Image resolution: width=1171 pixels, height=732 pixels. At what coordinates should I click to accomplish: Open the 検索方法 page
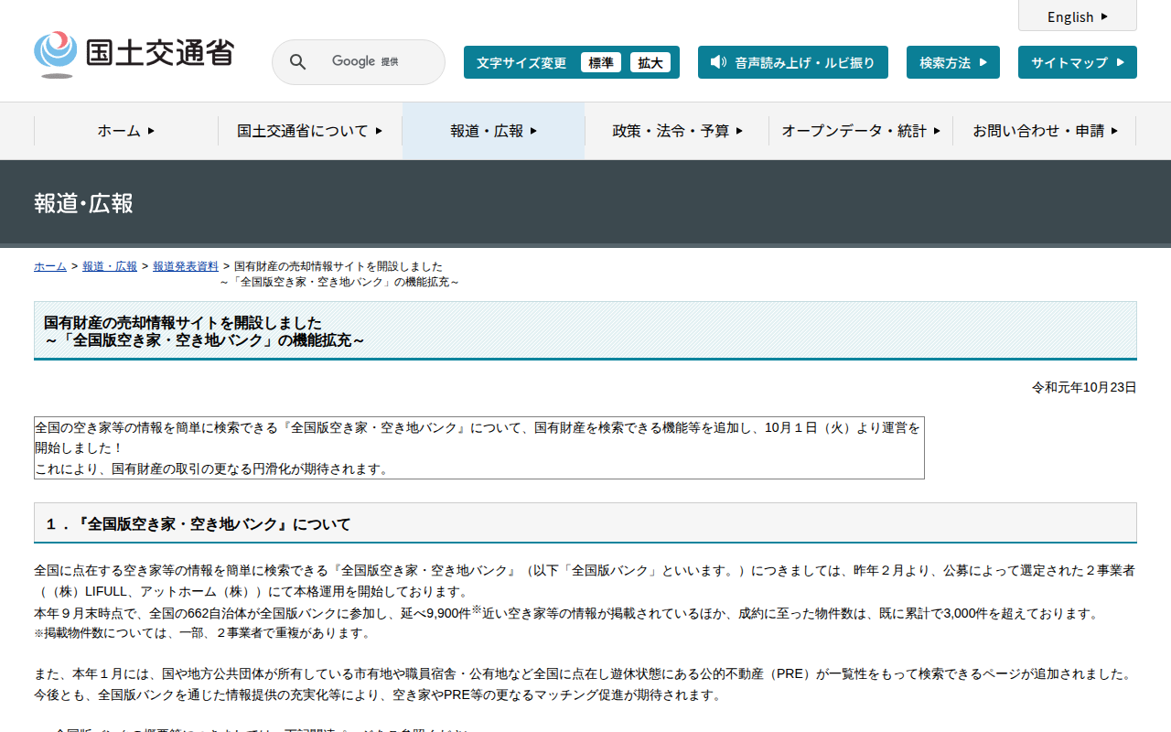[x=953, y=62]
